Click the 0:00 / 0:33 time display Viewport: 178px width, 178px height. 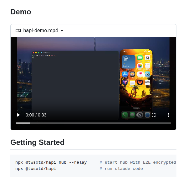click(36, 115)
